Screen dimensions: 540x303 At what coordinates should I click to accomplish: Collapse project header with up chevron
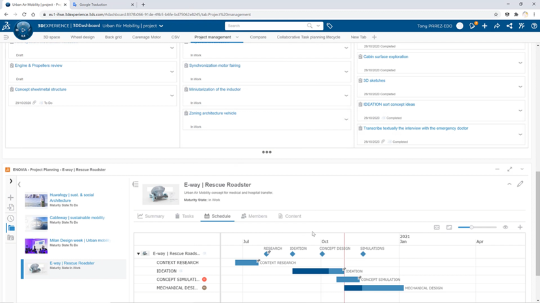(509, 184)
